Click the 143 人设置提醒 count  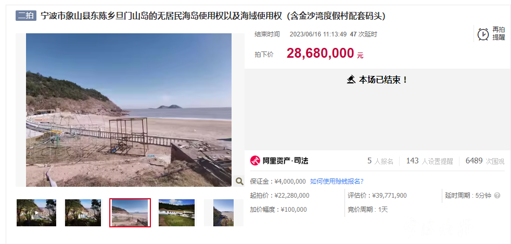pyautogui.click(x=429, y=161)
